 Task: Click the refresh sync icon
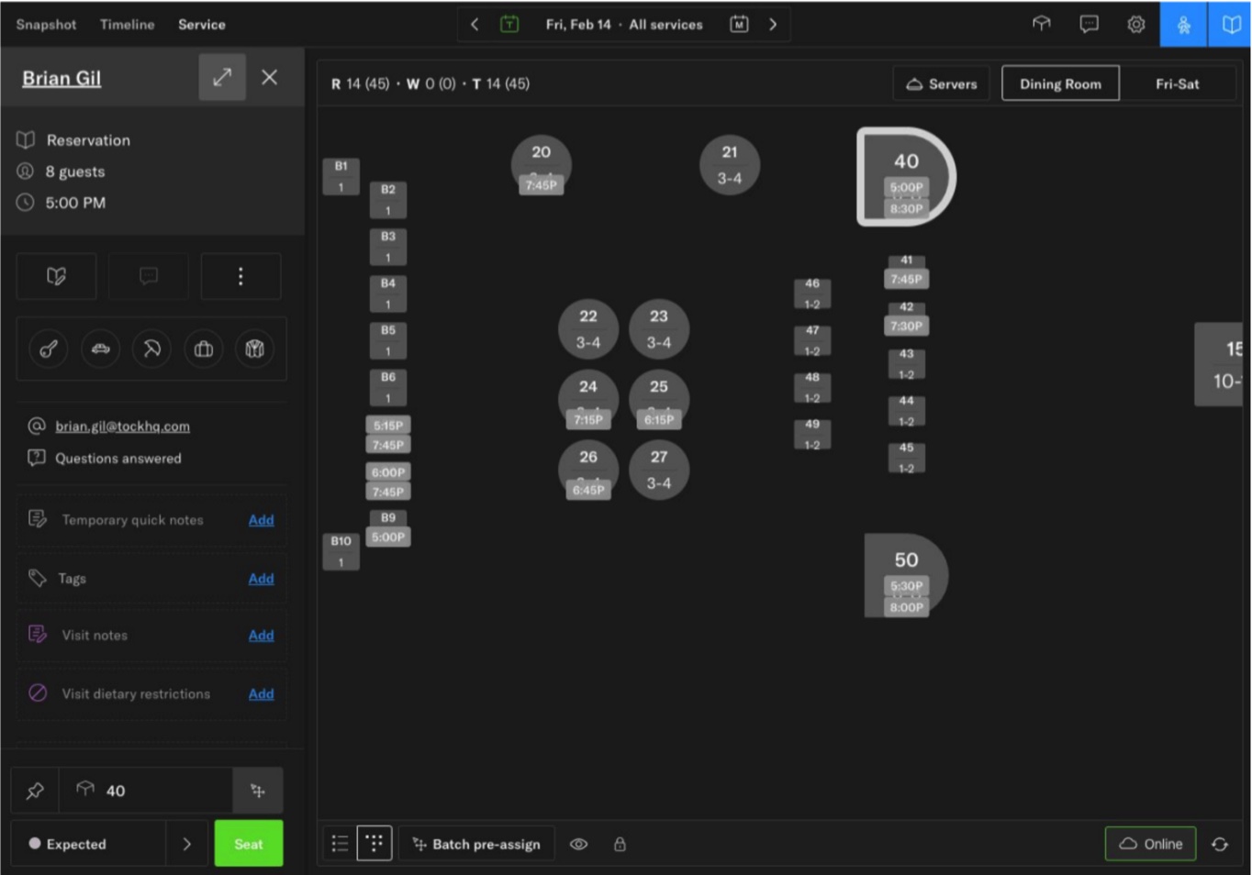tap(1219, 844)
